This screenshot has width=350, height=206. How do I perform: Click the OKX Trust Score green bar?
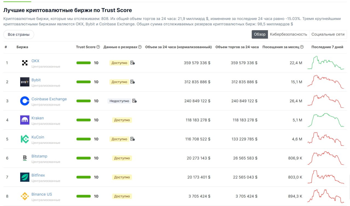(83, 63)
